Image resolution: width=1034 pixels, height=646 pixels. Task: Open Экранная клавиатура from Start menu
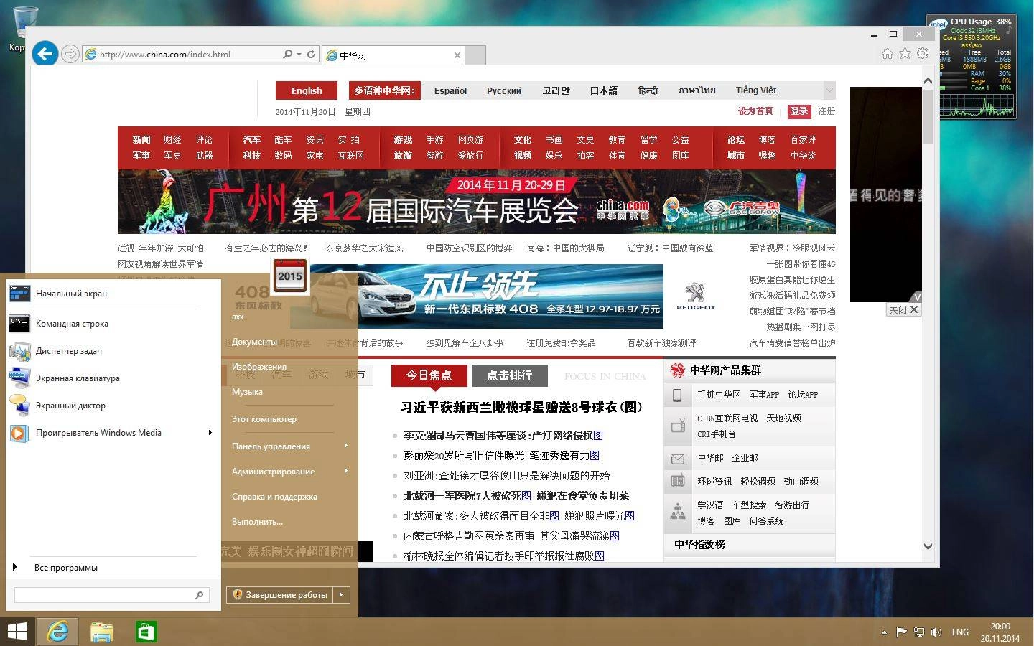113,378
